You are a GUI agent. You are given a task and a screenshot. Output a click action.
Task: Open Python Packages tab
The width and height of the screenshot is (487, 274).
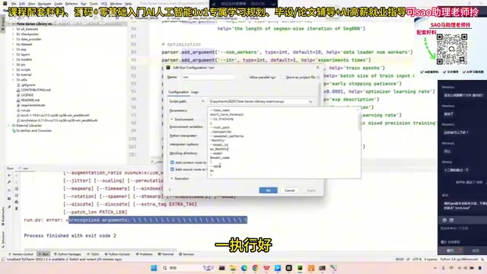68,254
